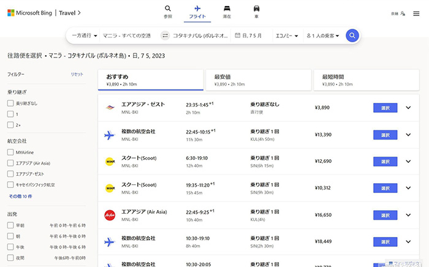Select the ¥10,312 Scoot flight
Image resolution: width=429 pixels, height=267 pixels.
(385, 188)
